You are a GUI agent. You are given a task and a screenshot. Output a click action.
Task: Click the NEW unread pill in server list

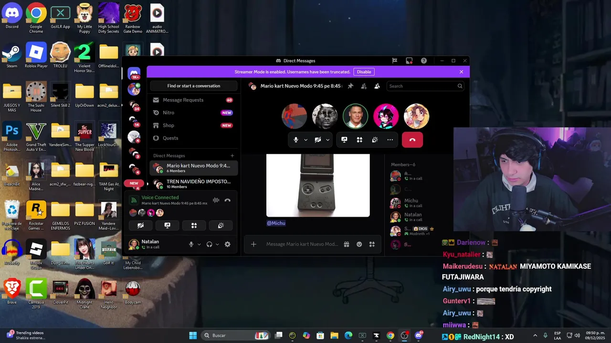pyautogui.click(x=134, y=183)
